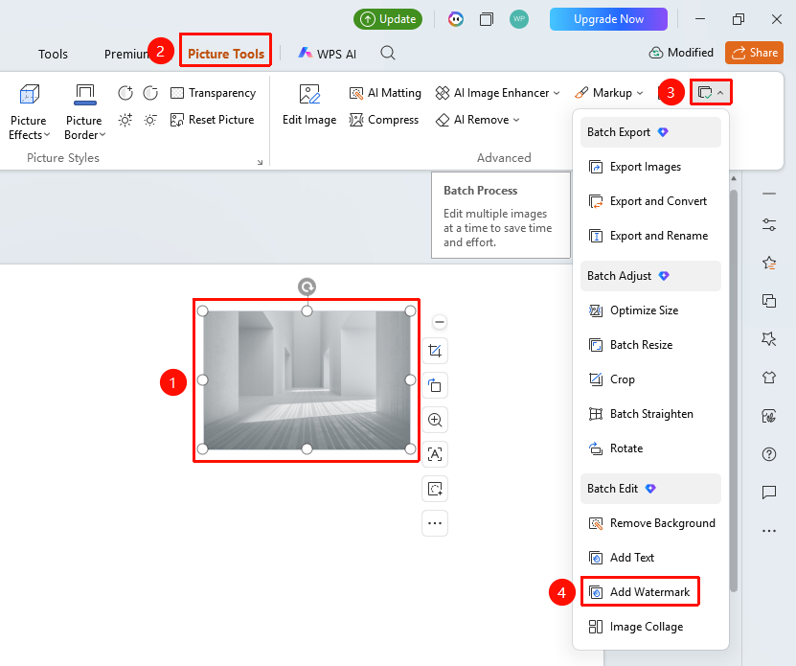Open the Picture Tools ribbon tab

[x=226, y=54]
